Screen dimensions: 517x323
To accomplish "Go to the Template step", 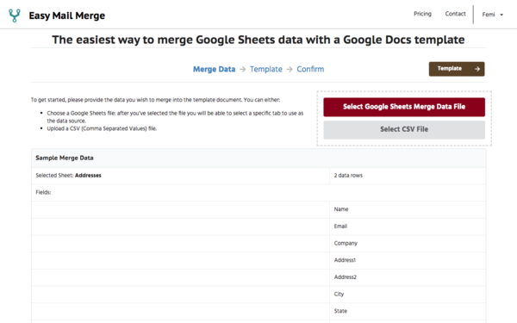I will pyautogui.click(x=265, y=69).
